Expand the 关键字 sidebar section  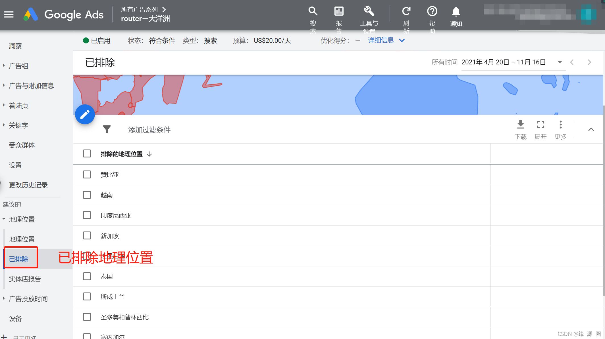pyautogui.click(x=18, y=125)
